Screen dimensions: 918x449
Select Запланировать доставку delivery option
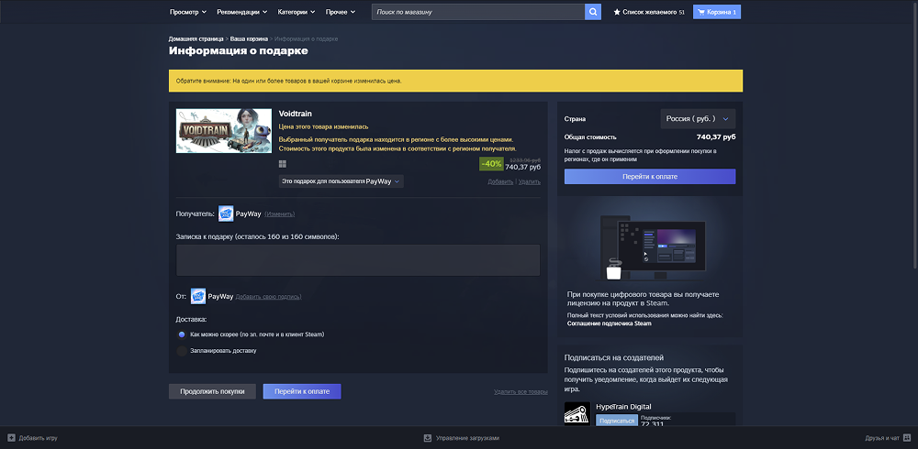click(x=182, y=351)
